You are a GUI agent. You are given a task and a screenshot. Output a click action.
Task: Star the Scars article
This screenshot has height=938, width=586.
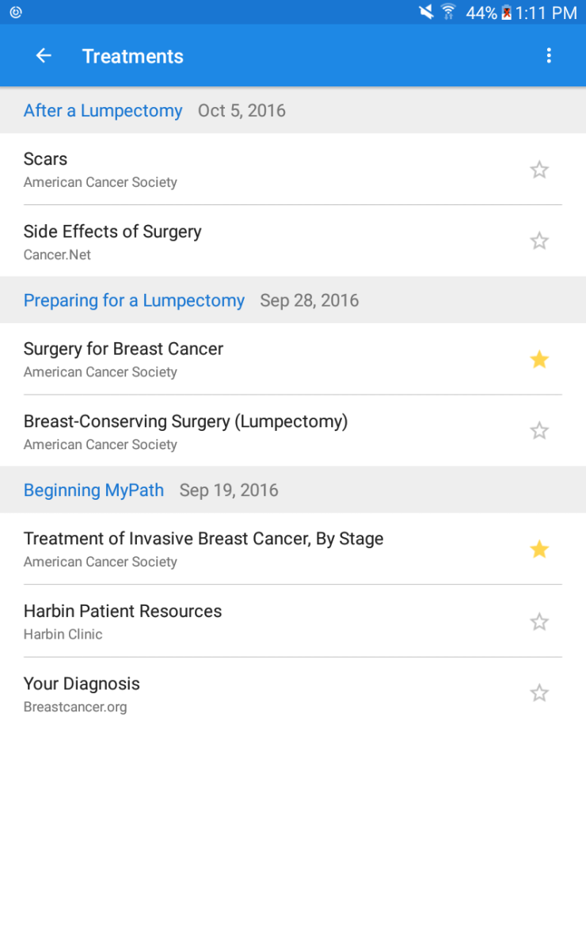pyautogui.click(x=539, y=170)
